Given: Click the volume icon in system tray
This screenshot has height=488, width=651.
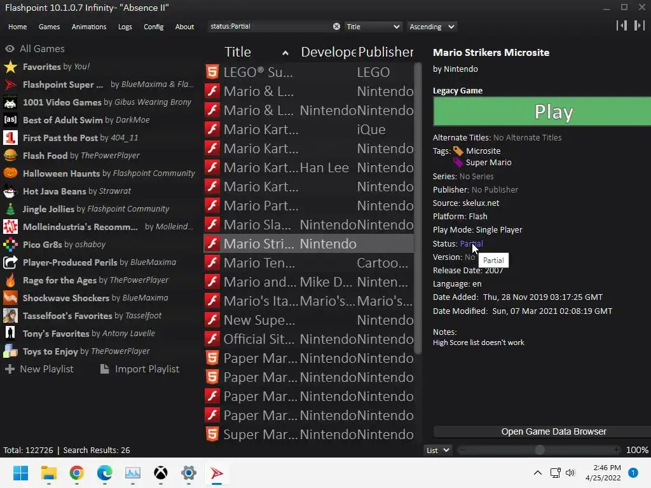Looking at the screenshot, I should pyautogui.click(x=570, y=473).
